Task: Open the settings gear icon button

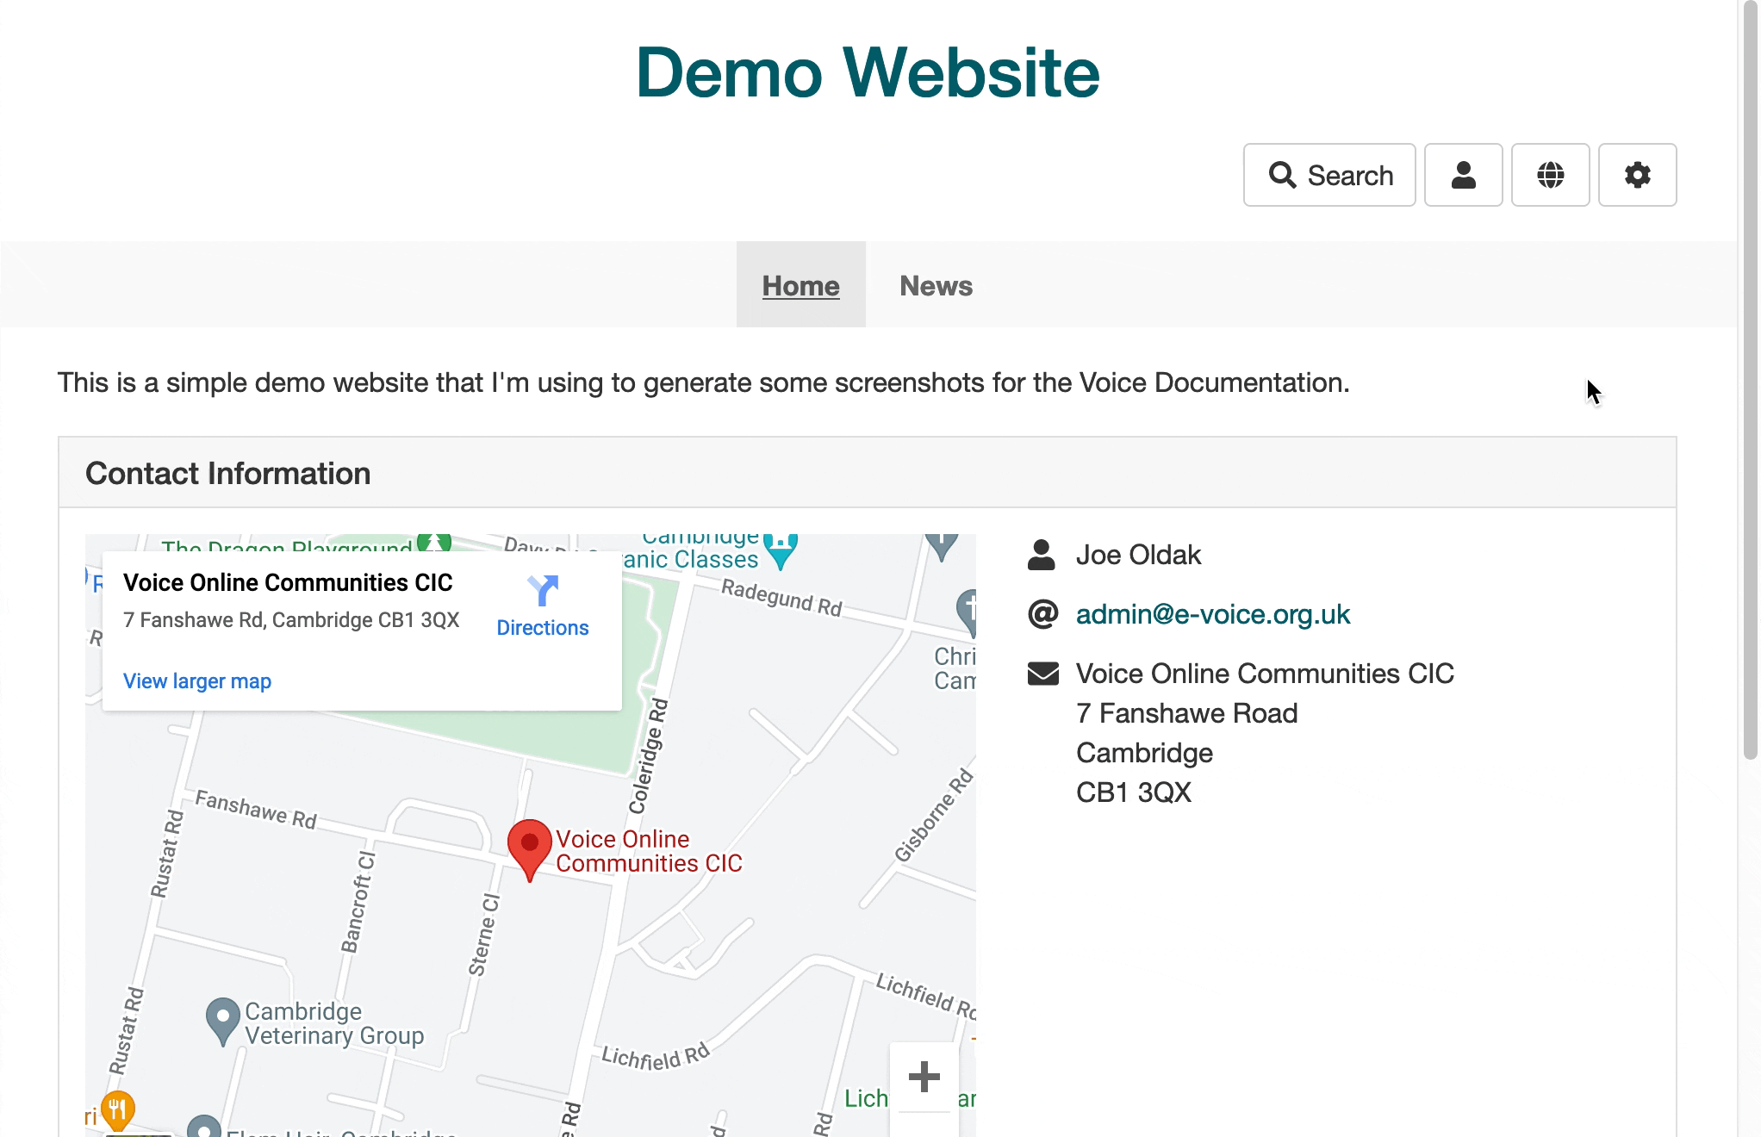Action: coord(1637,175)
